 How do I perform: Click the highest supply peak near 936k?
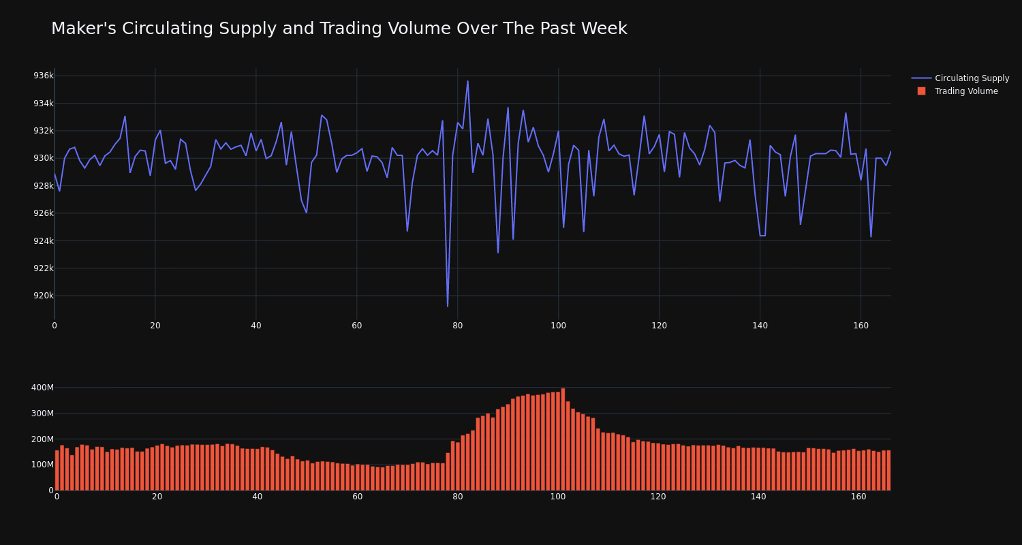[x=467, y=81]
